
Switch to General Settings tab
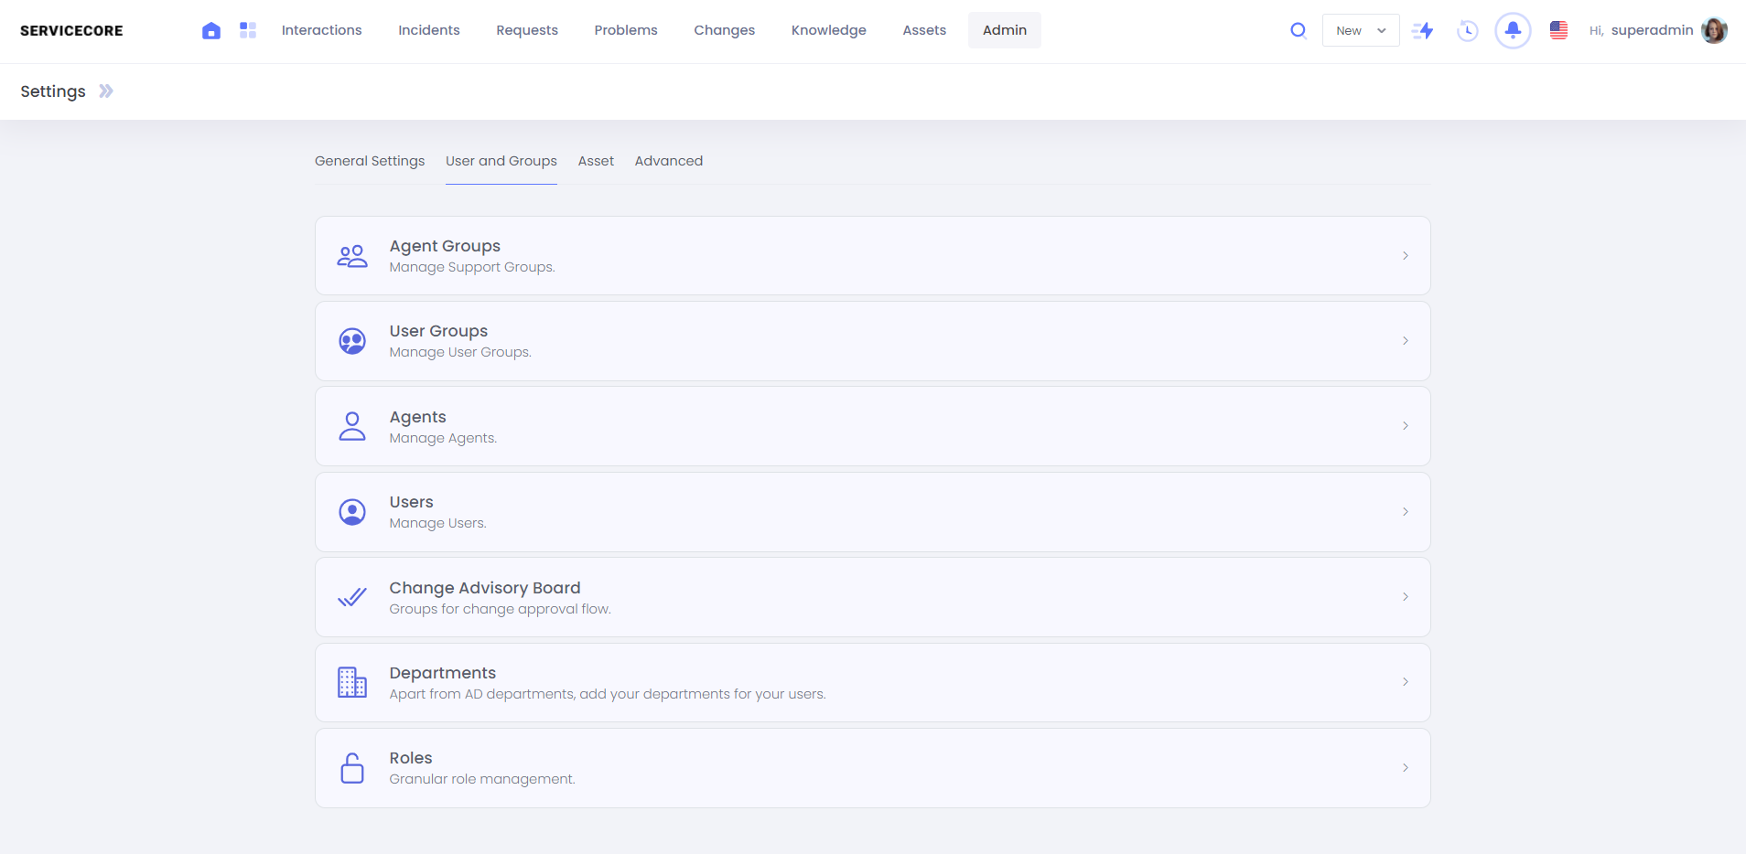370,161
